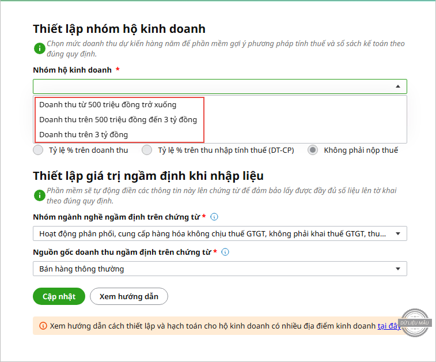This screenshot has height=362, width=436.
Task: Click info icon beside Nhóm ngành nghề label
Action: coord(214,217)
